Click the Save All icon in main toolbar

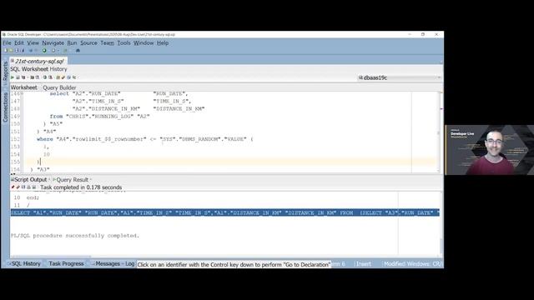[x=23, y=50]
